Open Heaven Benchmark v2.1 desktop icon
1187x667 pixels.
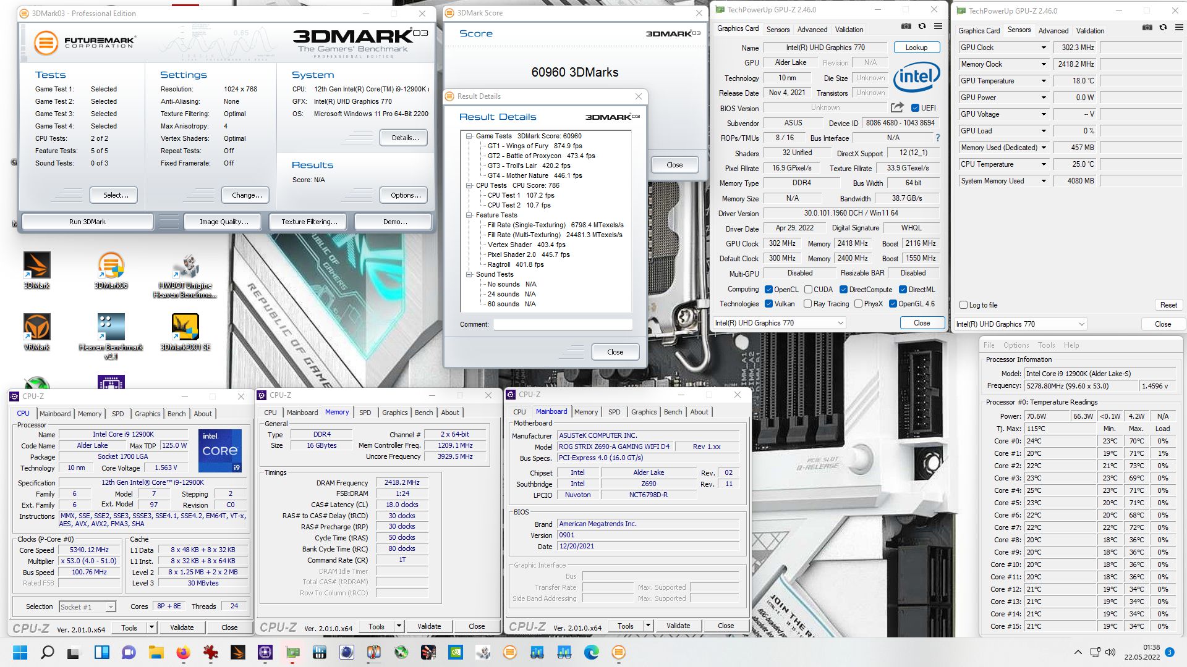(x=111, y=337)
